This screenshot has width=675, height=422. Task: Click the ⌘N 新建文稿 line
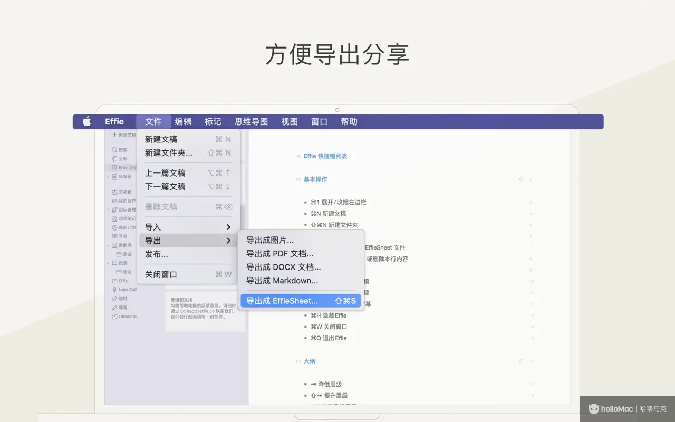329,214
